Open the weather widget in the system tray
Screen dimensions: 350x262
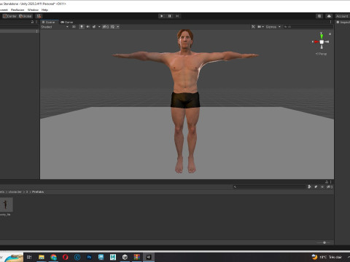pyautogui.click(x=327, y=257)
